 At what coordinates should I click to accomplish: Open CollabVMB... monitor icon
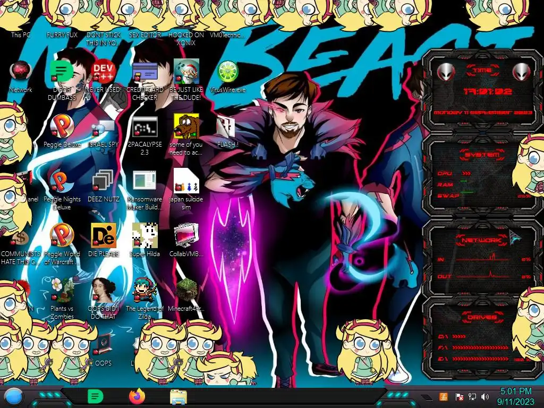pyautogui.click(x=186, y=235)
